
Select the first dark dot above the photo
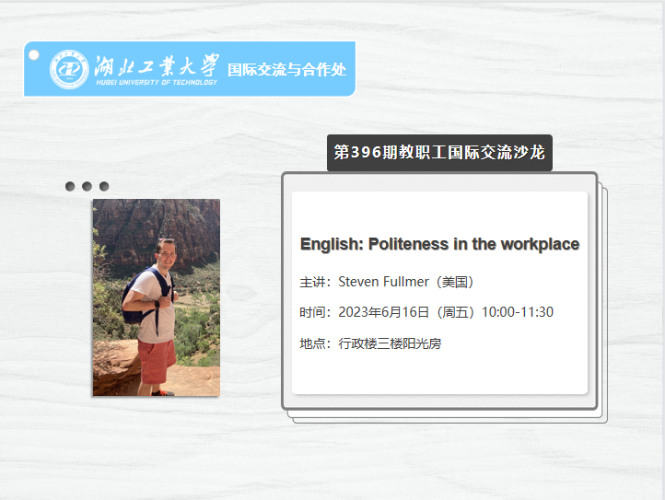pos(70,187)
